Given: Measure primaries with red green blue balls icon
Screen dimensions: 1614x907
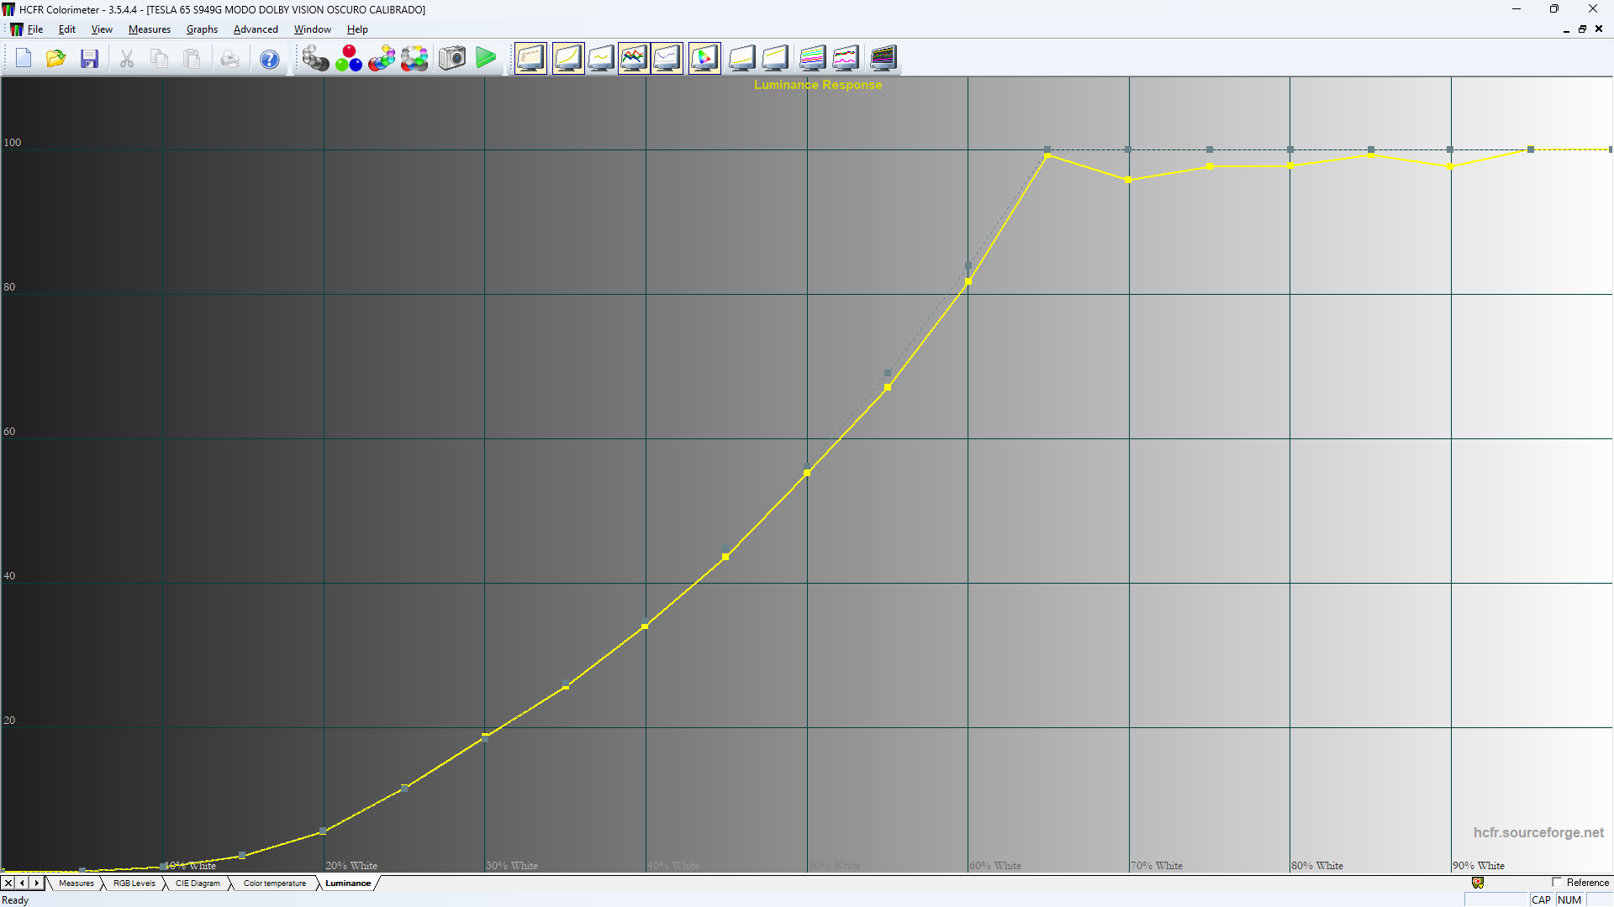Looking at the screenshot, I should tap(349, 59).
